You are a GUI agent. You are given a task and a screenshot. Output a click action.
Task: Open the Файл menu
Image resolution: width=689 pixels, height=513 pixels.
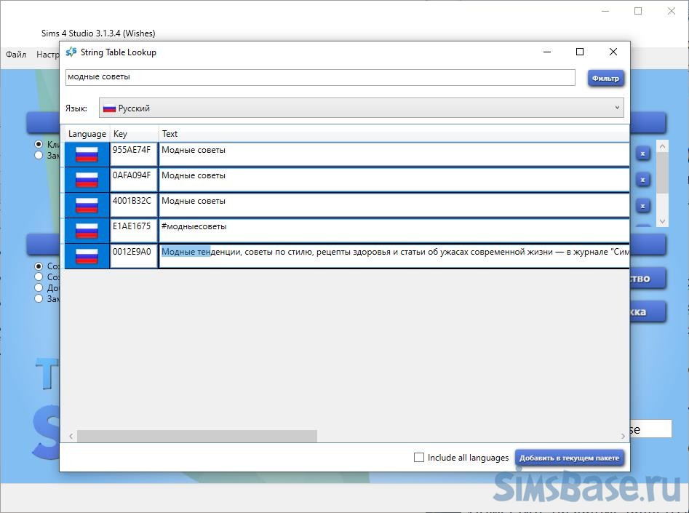[16, 55]
